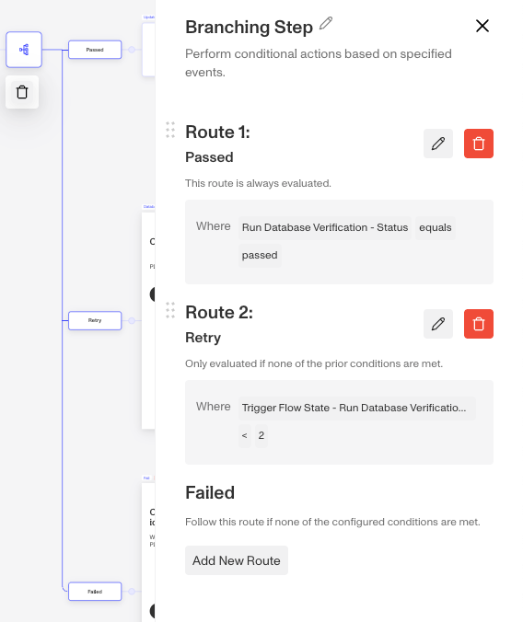Select the Passed branch label on canvas

click(95, 50)
